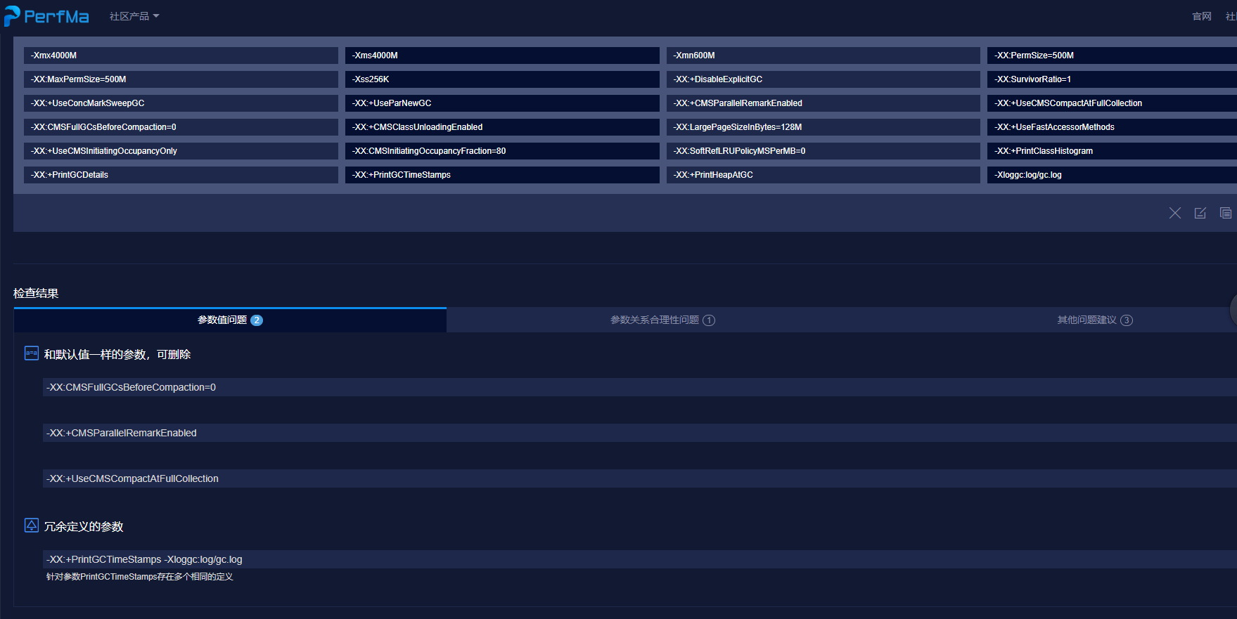1237x619 pixels.
Task: Switch to 其他问题建议 tab
Action: pos(1095,320)
